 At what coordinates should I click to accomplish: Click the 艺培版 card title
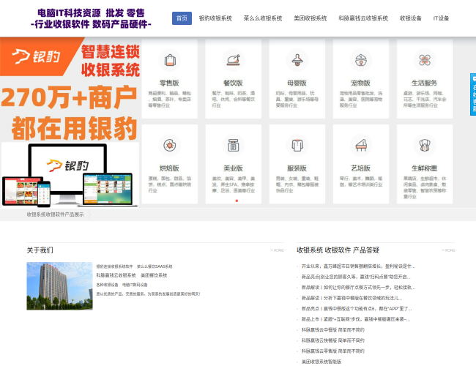click(360, 168)
